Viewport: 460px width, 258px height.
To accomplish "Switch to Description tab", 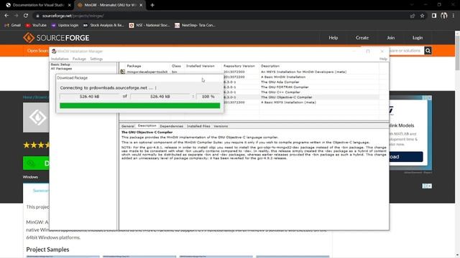I will [x=147, y=126].
